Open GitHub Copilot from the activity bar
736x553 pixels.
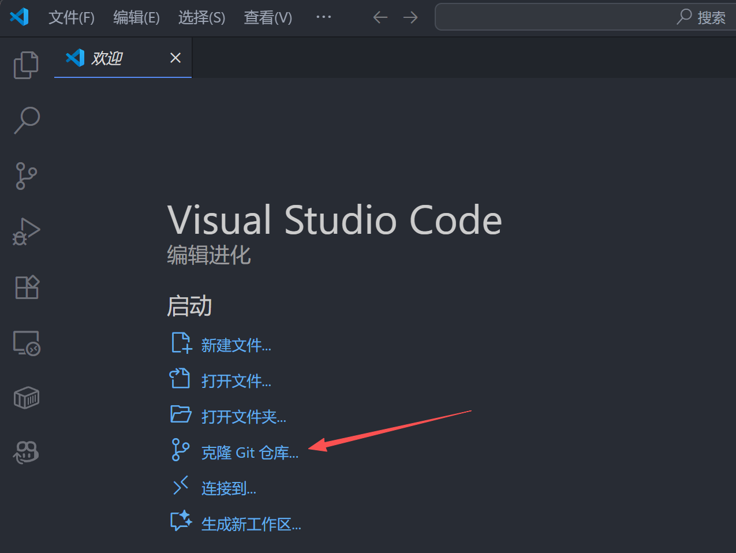[26, 452]
